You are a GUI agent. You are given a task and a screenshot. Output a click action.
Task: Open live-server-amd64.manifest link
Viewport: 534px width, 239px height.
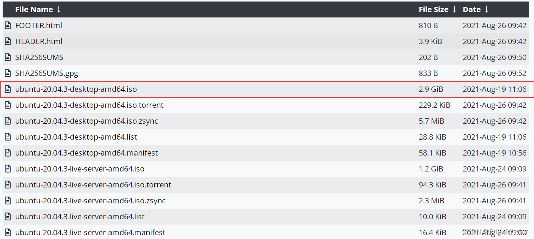(x=90, y=233)
